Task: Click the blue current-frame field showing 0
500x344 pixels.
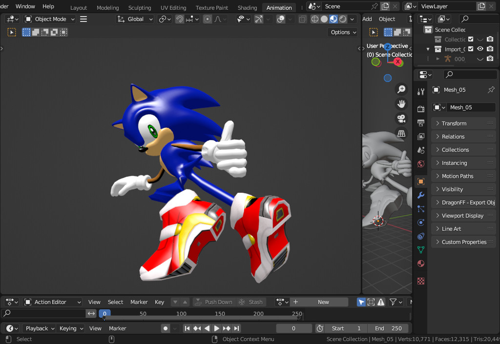Action: [x=104, y=313]
